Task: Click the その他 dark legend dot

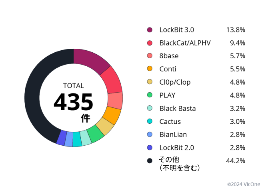Action: 150,160
